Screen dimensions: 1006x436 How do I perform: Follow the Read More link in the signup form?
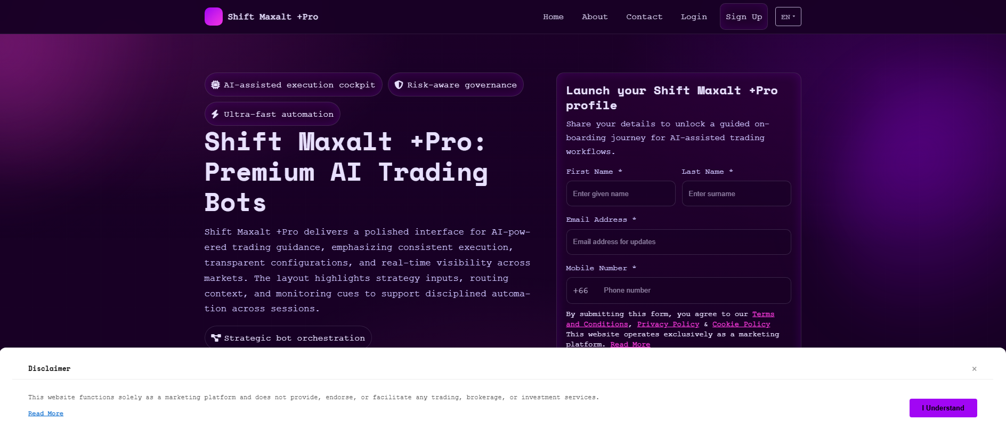click(x=630, y=344)
